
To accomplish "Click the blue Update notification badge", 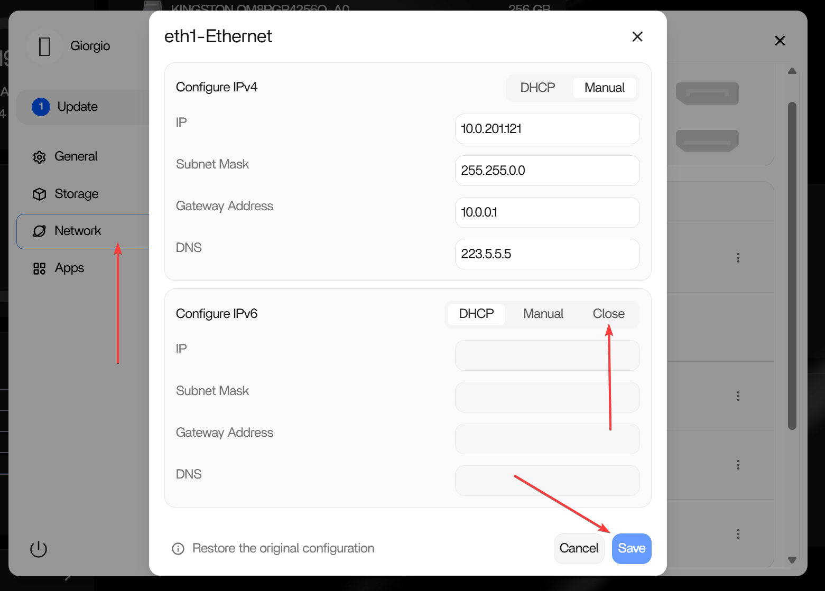I will tap(41, 107).
